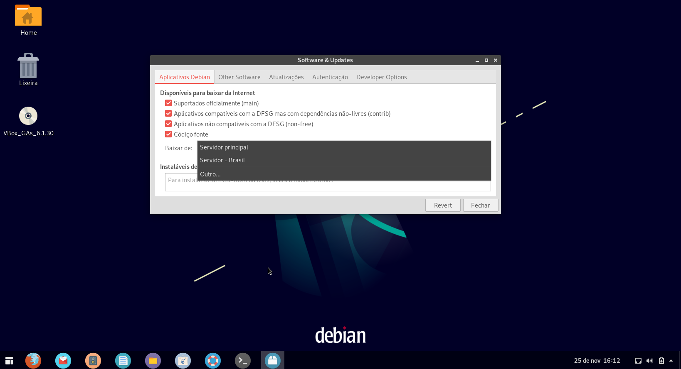
Task: Expand the system tray arrow
Action: pyautogui.click(x=671, y=361)
